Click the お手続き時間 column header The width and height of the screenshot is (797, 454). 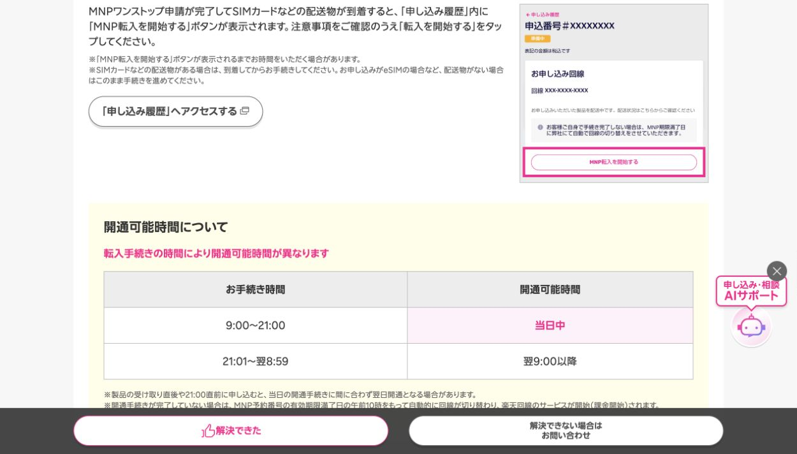(x=256, y=289)
